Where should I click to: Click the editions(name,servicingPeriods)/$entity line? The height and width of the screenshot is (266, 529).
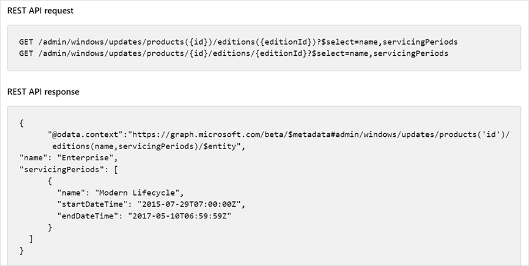coord(144,146)
